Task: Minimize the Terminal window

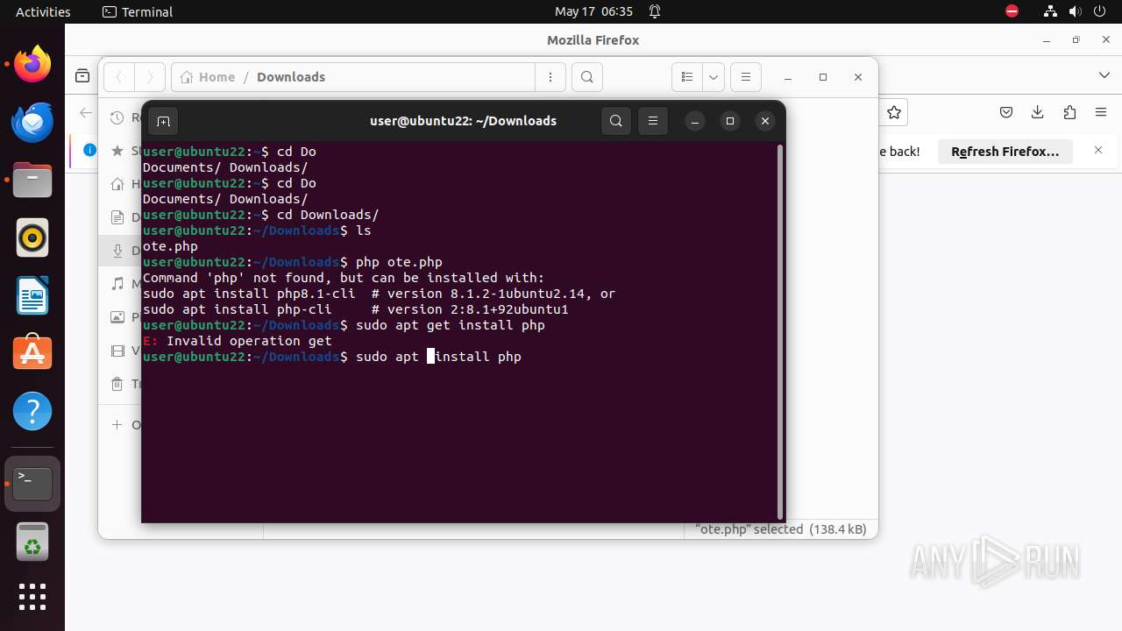Action: [695, 121]
